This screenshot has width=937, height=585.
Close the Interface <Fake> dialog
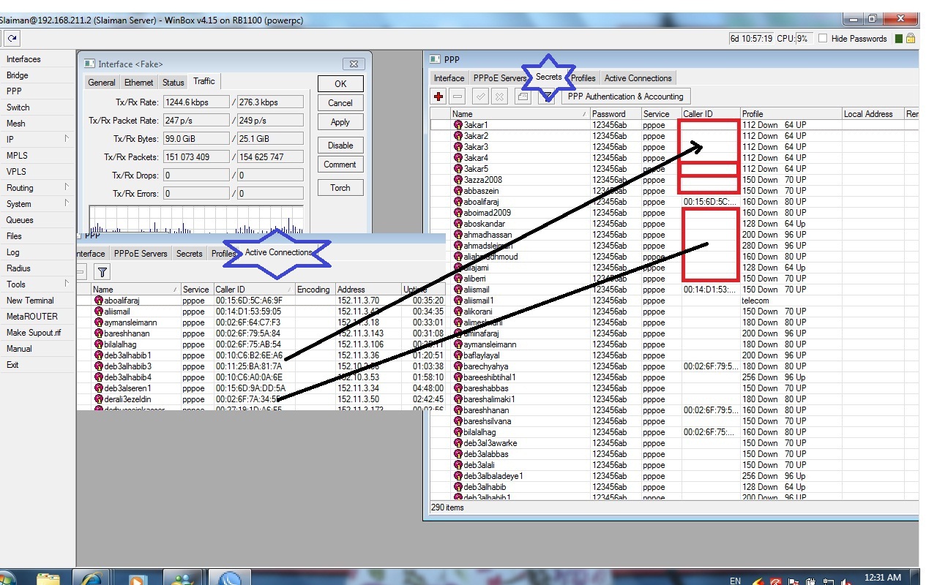point(354,64)
